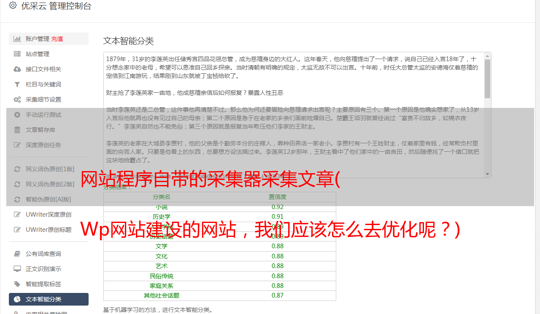540x314 pixels.
Task: Click the edit icon for UWriter原创标题
Action: [17, 230]
